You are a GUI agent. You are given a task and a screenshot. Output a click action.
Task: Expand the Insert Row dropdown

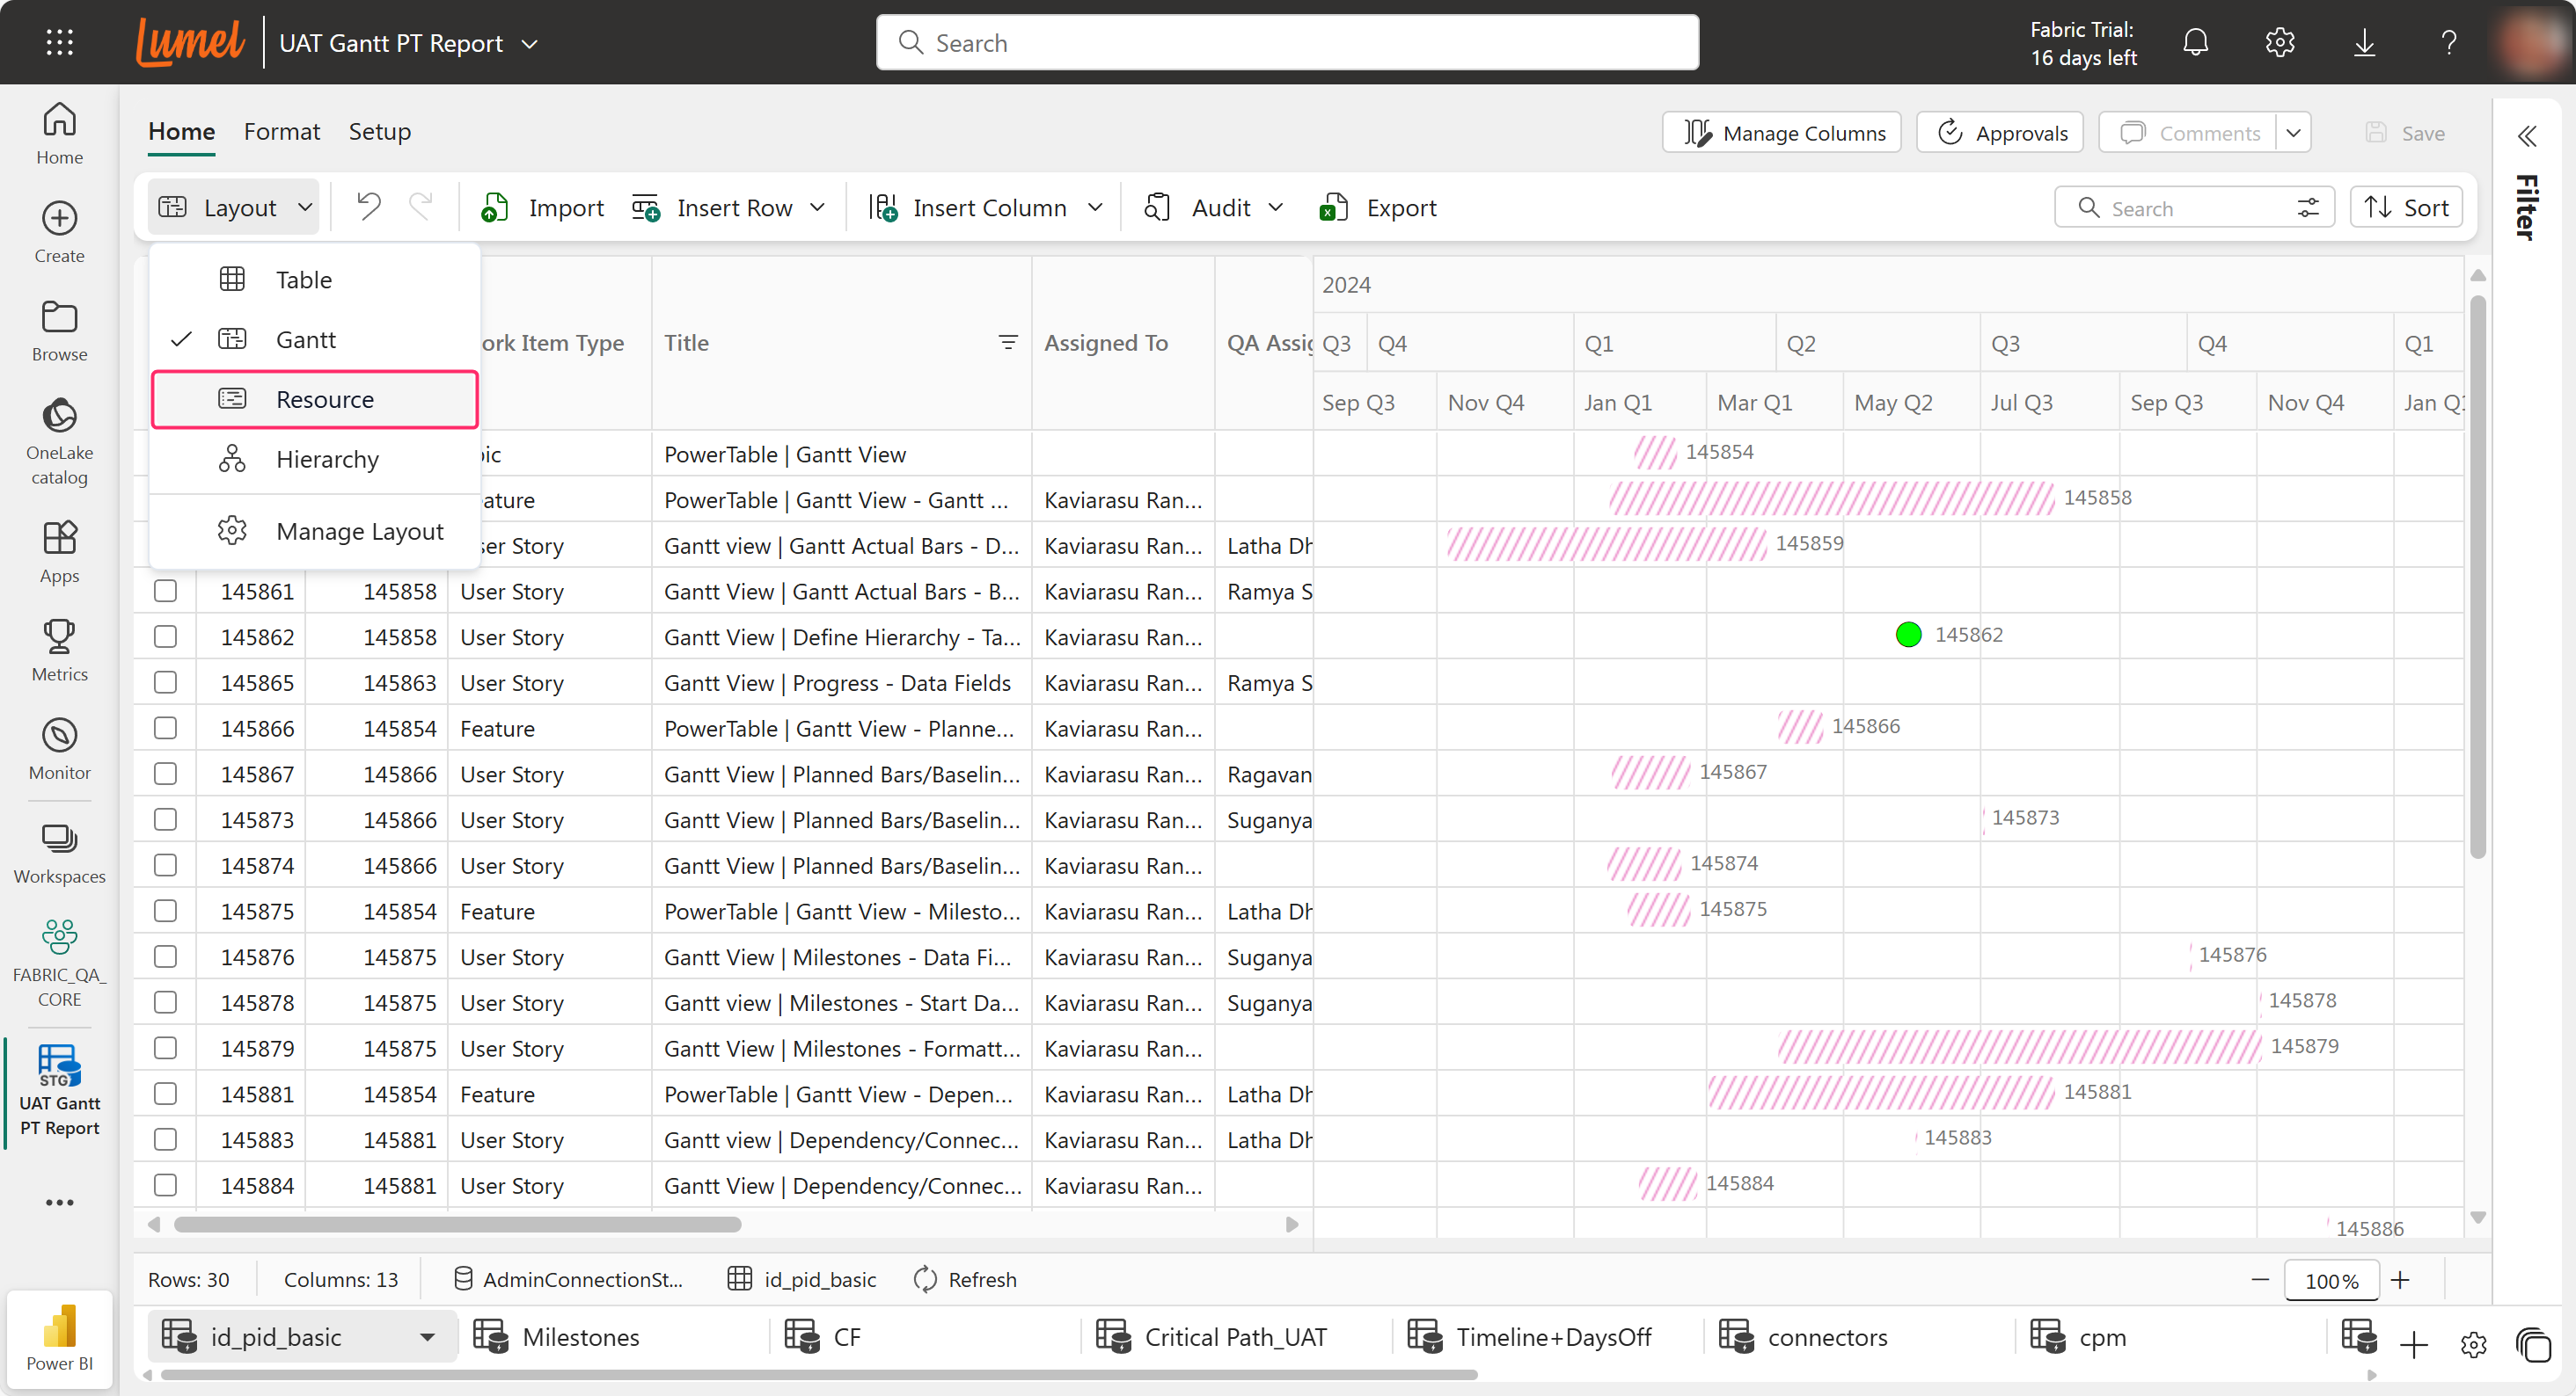818,207
